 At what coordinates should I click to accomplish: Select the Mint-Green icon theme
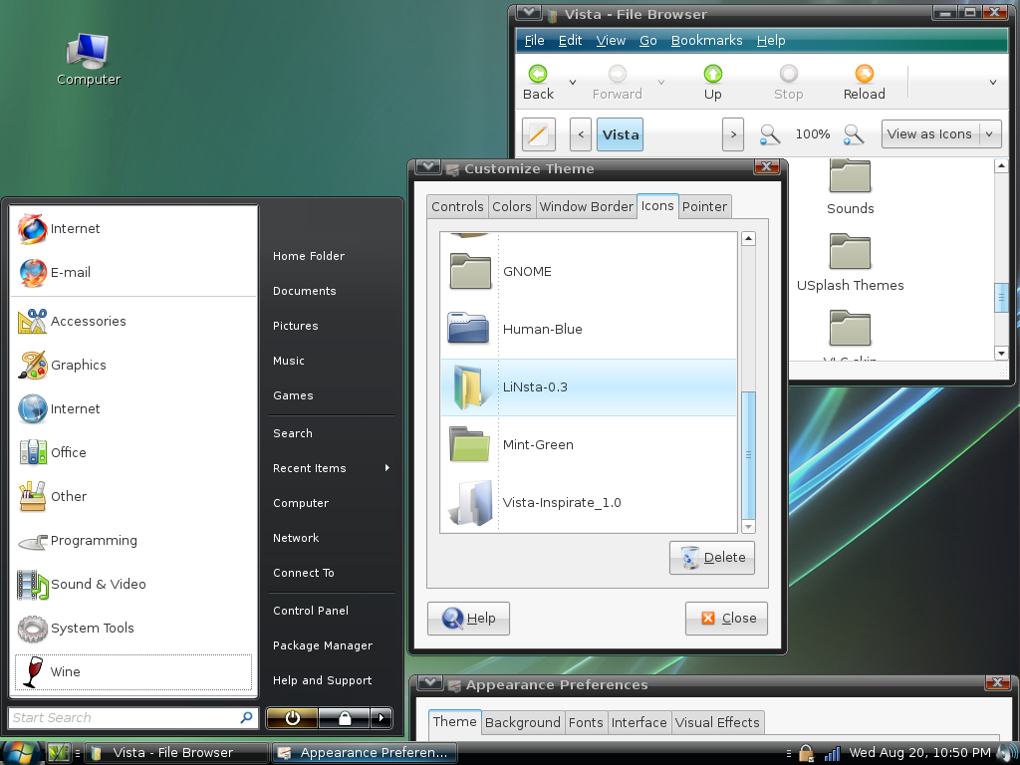tap(589, 445)
